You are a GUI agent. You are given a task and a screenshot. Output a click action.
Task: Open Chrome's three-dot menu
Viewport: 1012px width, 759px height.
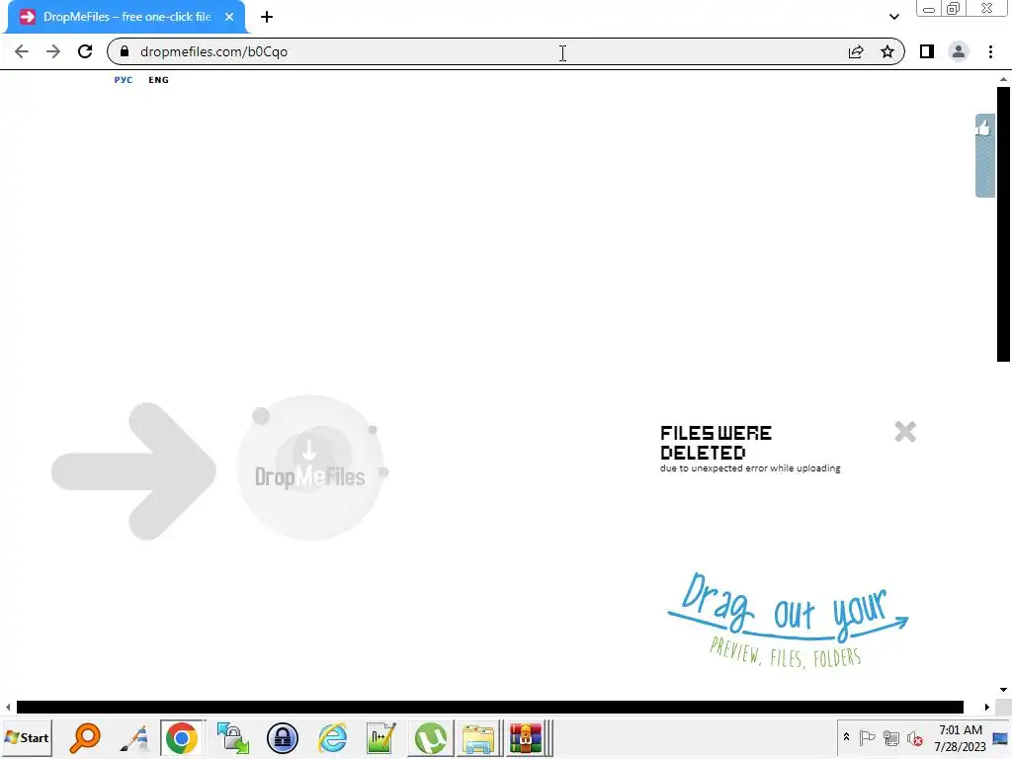coord(990,51)
